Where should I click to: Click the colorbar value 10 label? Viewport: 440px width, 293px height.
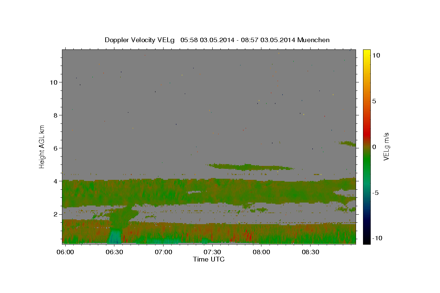coord(376,55)
